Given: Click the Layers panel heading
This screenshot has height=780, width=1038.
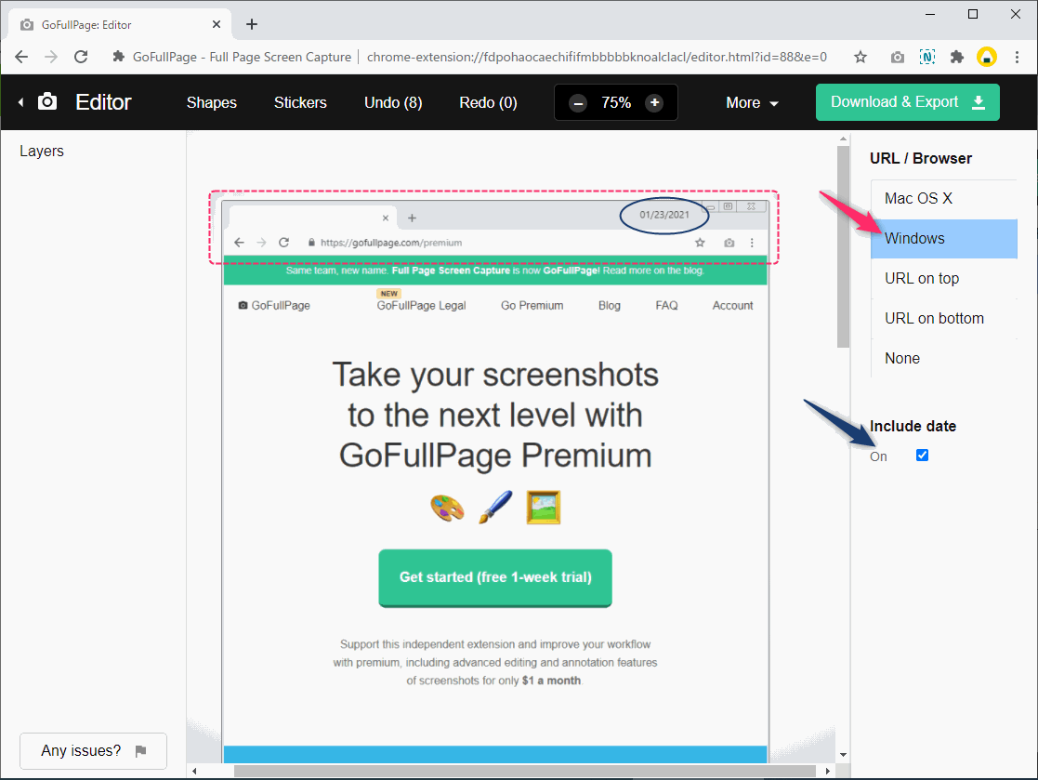Looking at the screenshot, I should point(42,151).
